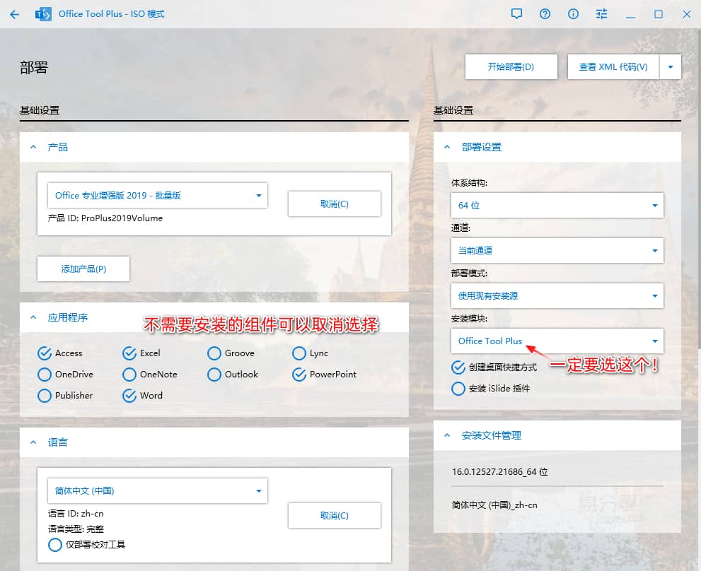Open the settings sliders icon

tap(601, 14)
